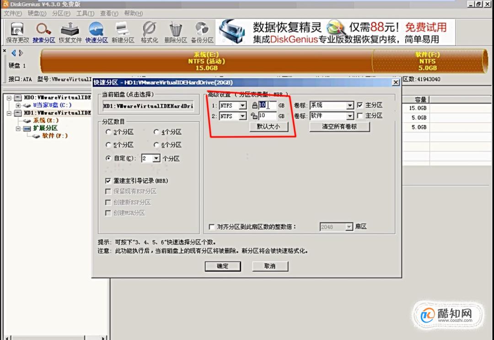Choose the 格式化 format toolbar icon
Viewport: 494px width, 340px height.
point(149,32)
